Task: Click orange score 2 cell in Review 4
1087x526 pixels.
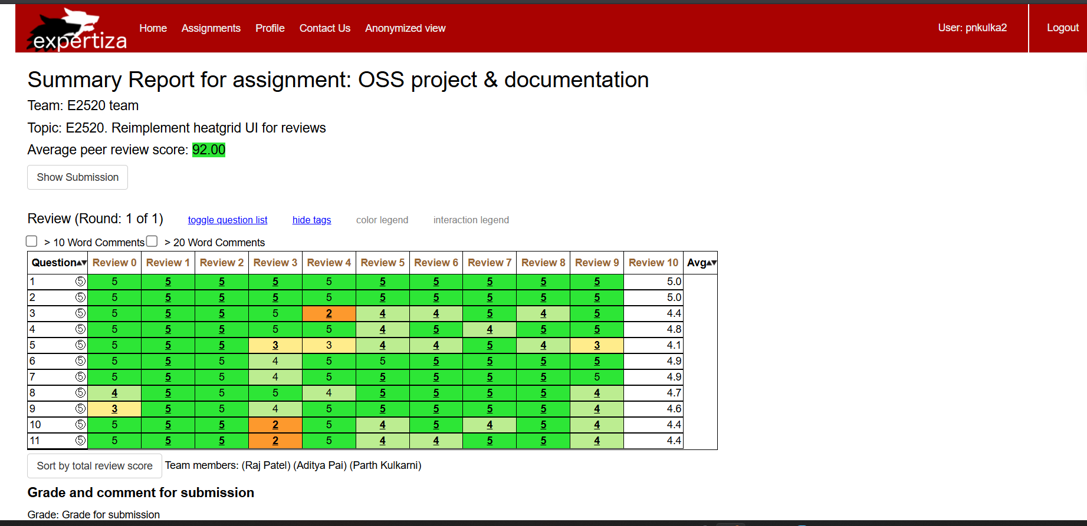Action: tap(329, 313)
